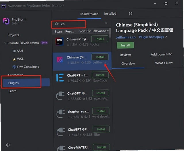Open the Sort By: Relevance dropdown
Image resolution: width=184 pixels, height=151 pixels.
[94, 31]
